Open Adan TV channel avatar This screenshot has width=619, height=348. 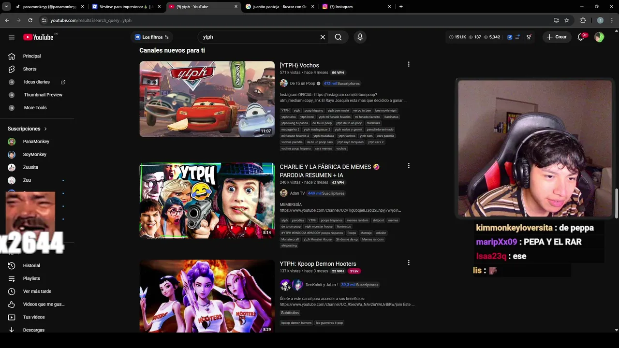[284, 193]
